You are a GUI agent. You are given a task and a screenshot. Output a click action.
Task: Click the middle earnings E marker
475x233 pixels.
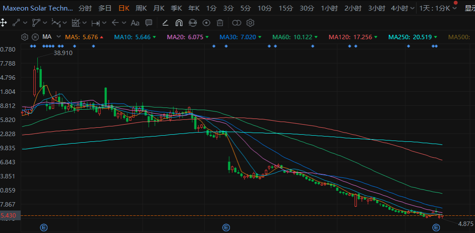click(x=226, y=227)
